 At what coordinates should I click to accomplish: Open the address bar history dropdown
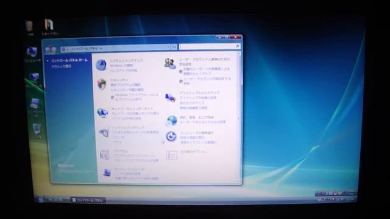[168, 47]
